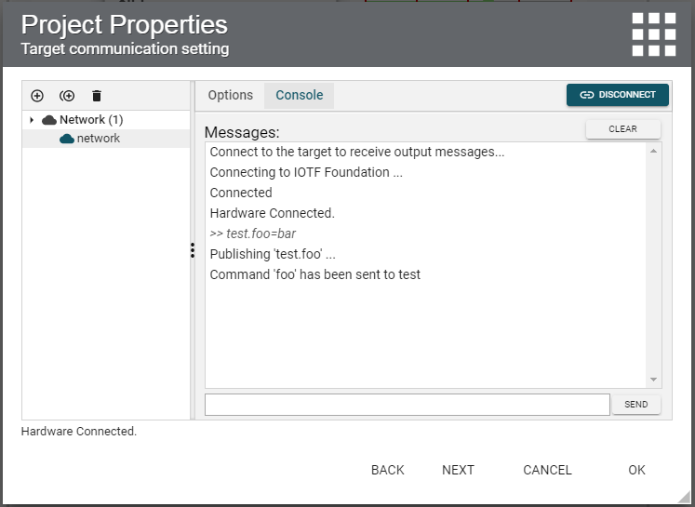Click the CANCEL button
The width and height of the screenshot is (695, 507).
(547, 470)
